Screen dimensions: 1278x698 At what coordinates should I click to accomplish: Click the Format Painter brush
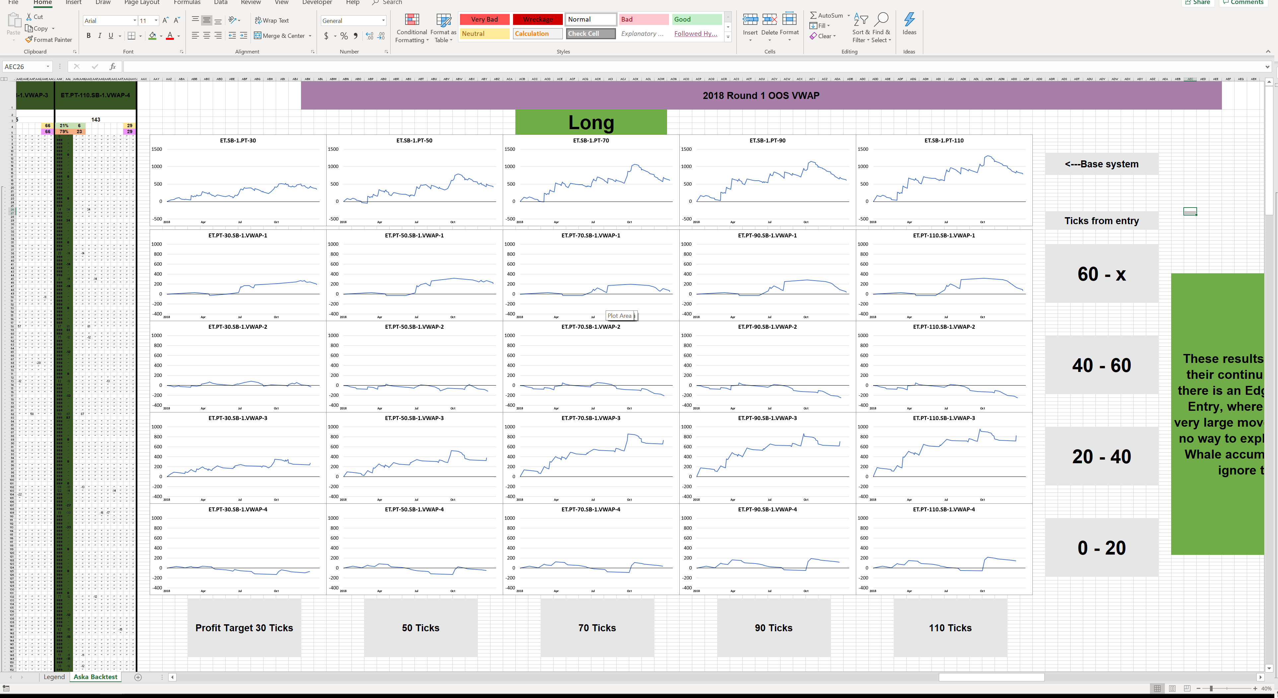(x=29, y=40)
